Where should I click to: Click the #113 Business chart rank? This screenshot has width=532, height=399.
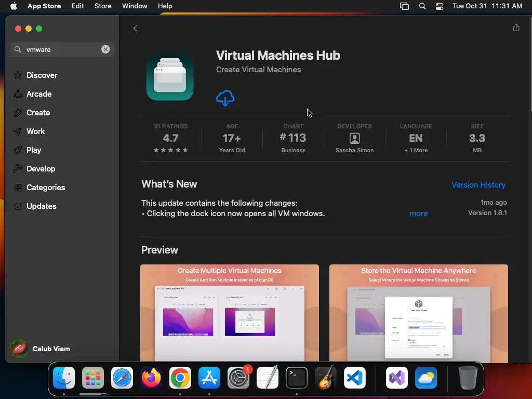pyautogui.click(x=293, y=138)
